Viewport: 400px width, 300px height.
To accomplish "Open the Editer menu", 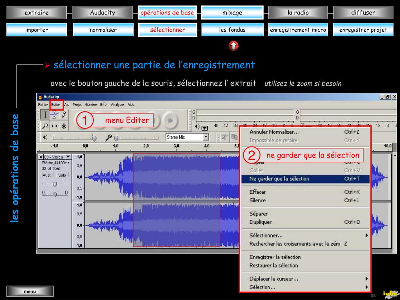I will 55,105.
